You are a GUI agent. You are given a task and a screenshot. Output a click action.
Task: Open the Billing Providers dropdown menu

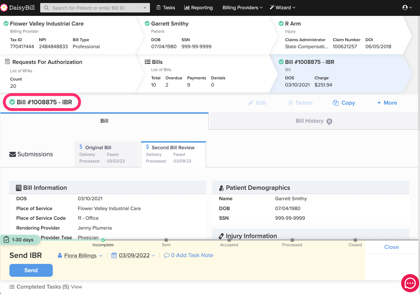tap(243, 8)
